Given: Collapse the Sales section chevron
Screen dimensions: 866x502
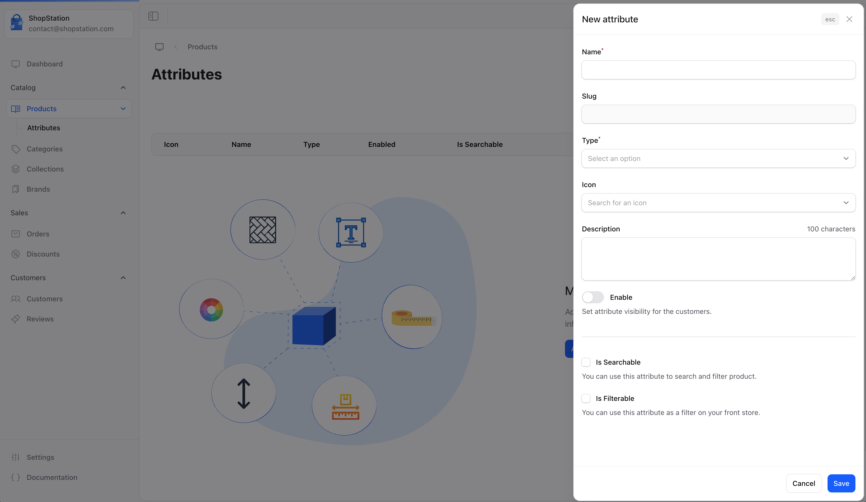Looking at the screenshot, I should (x=123, y=213).
